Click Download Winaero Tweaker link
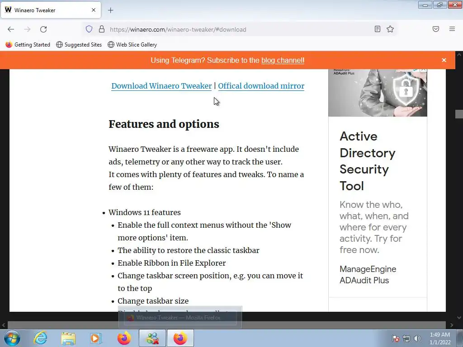The width and height of the screenshot is (463, 347). click(161, 86)
